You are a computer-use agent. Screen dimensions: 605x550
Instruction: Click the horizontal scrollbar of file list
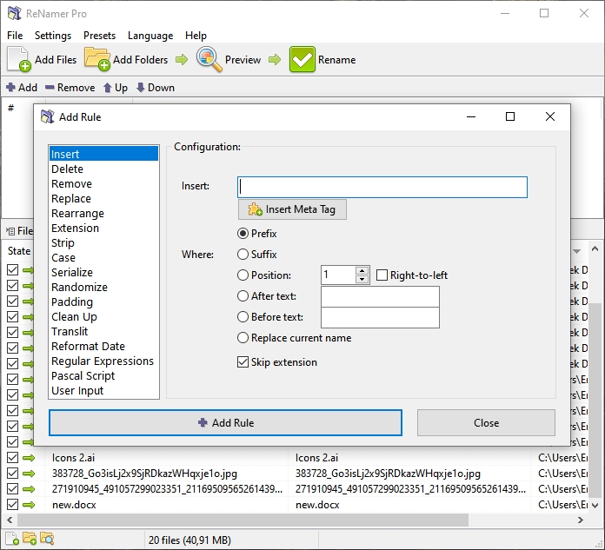pos(243,520)
